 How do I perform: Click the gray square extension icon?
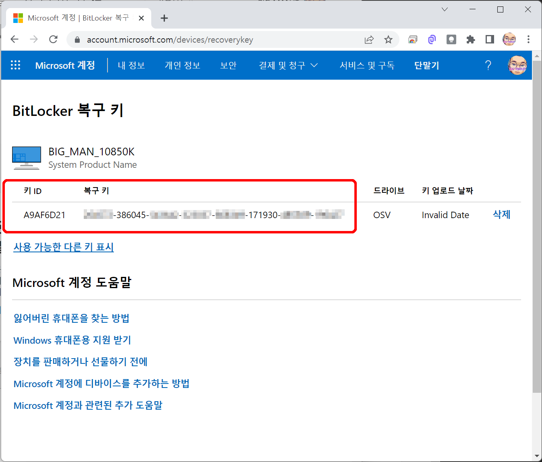(x=451, y=39)
